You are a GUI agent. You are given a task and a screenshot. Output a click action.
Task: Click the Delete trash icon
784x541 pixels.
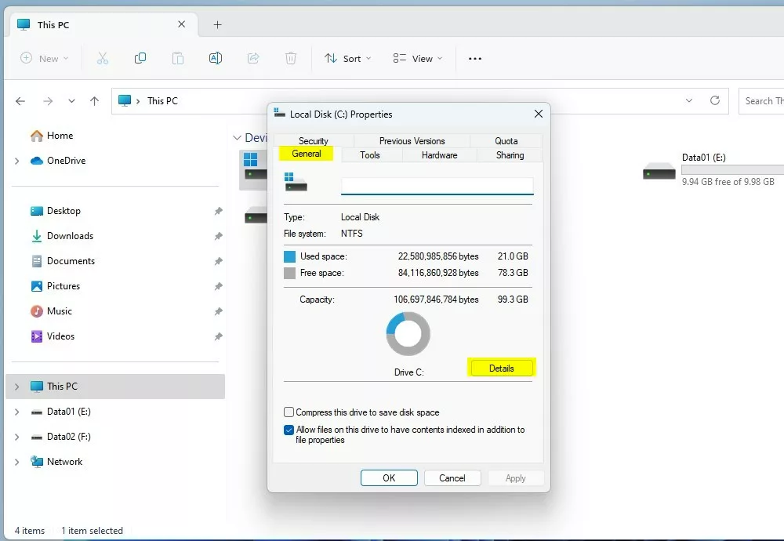tap(291, 59)
